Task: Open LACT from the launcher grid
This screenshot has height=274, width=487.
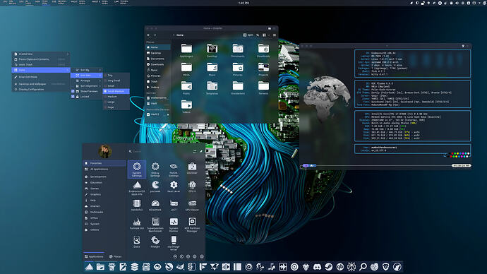Action: click(x=174, y=205)
